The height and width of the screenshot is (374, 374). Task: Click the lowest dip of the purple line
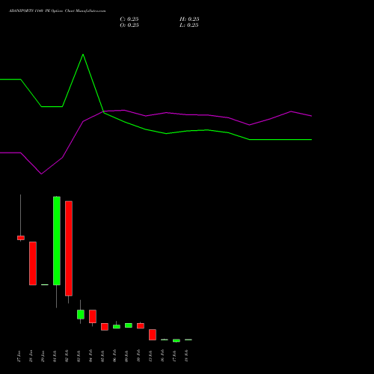click(41, 174)
